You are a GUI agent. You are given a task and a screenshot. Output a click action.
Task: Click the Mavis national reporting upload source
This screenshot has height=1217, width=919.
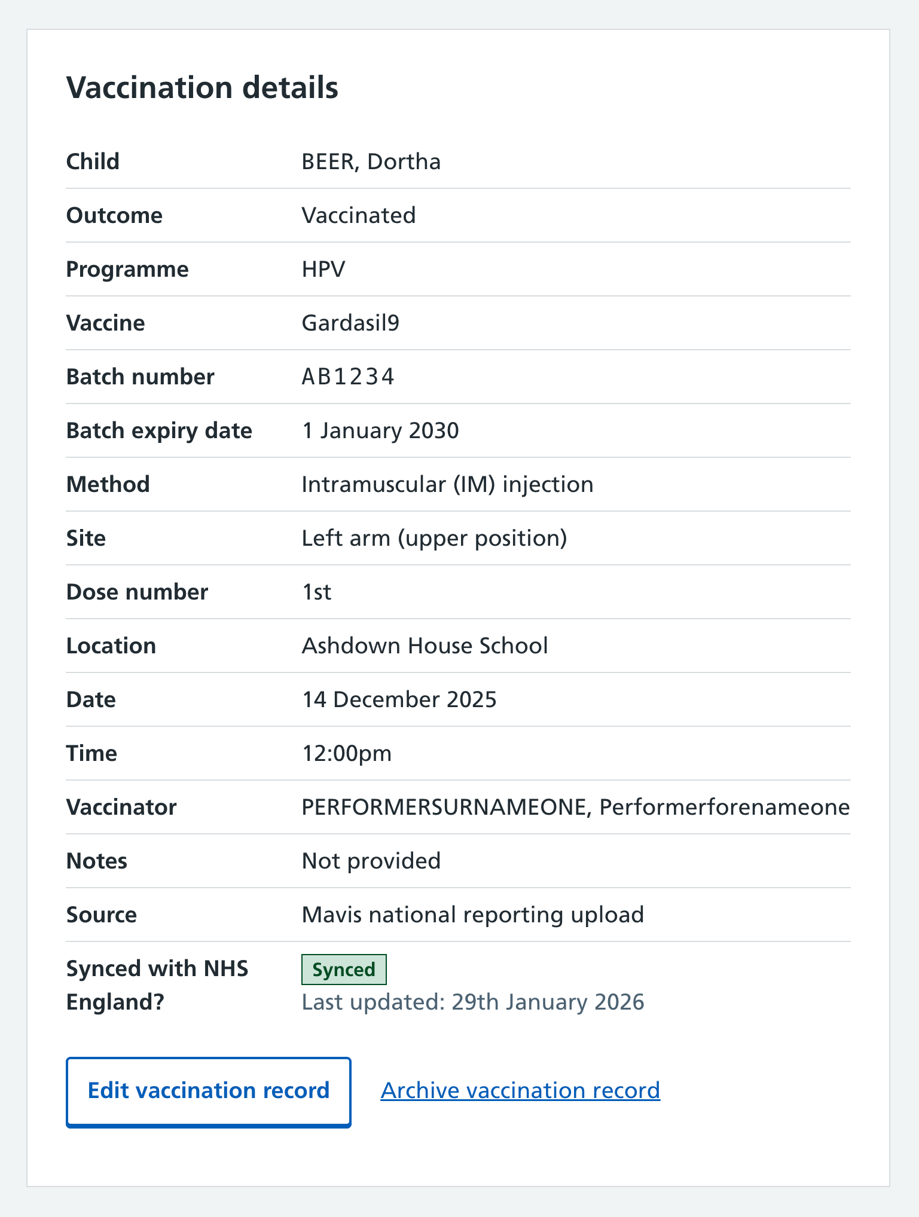(x=472, y=915)
